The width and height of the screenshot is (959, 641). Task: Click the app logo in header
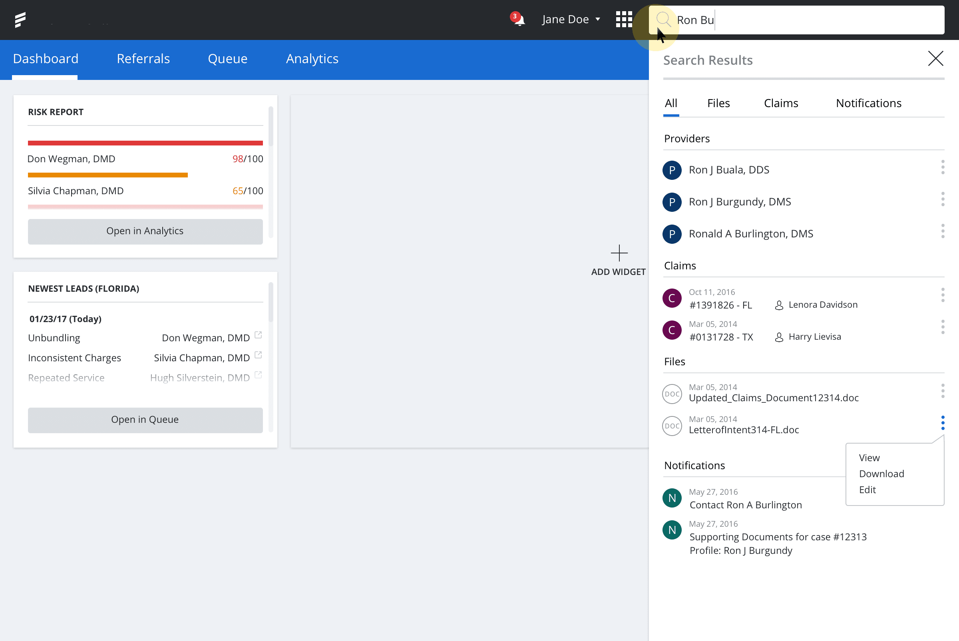coord(20,20)
